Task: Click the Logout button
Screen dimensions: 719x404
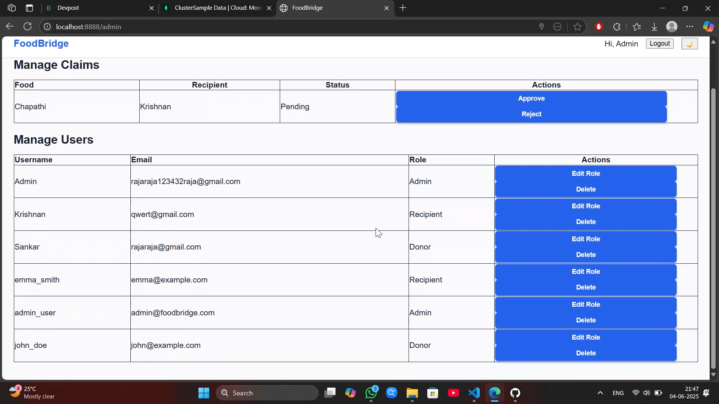Action: click(x=659, y=43)
